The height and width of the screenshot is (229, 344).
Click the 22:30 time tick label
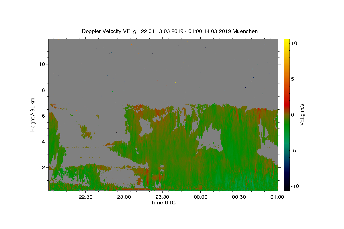click(86, 197)
